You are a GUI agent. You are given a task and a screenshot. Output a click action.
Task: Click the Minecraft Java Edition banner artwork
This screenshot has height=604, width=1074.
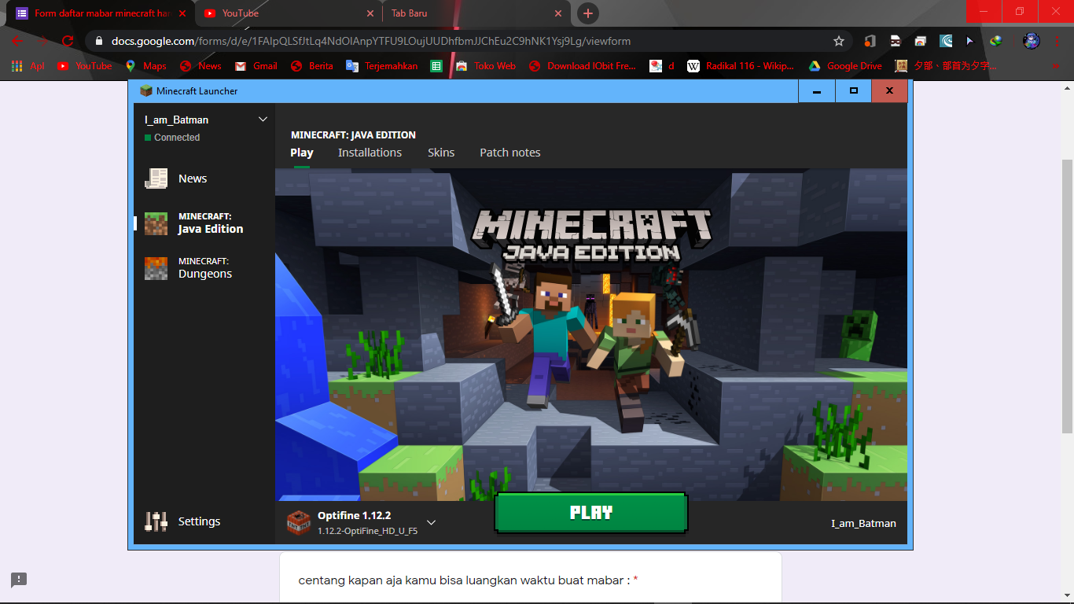point(591,334)
